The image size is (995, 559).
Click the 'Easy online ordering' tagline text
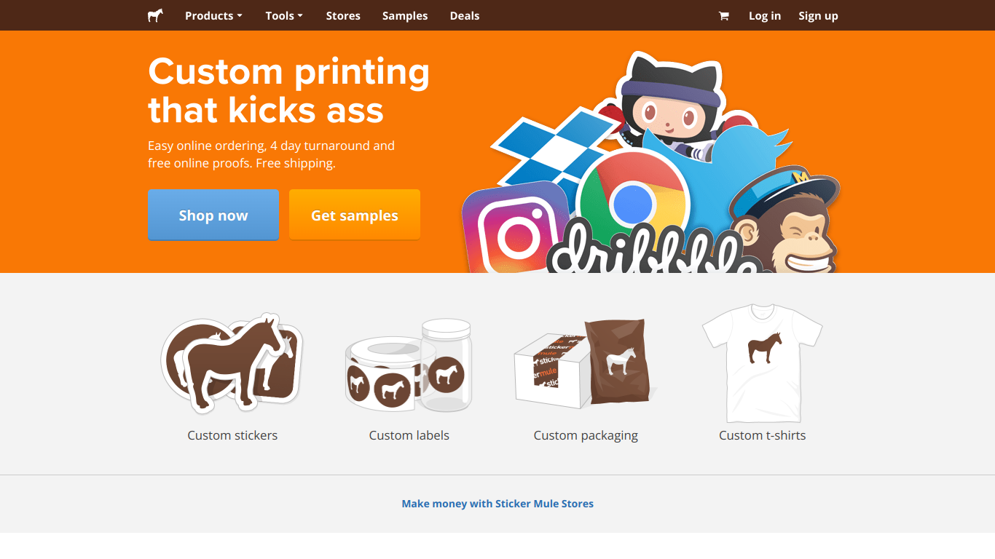(271, 154)
